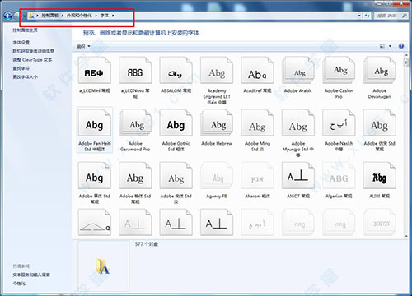The image size is (412, 296).
Task: Open the a_LCDMini font icon
Action: click(94, 70)
